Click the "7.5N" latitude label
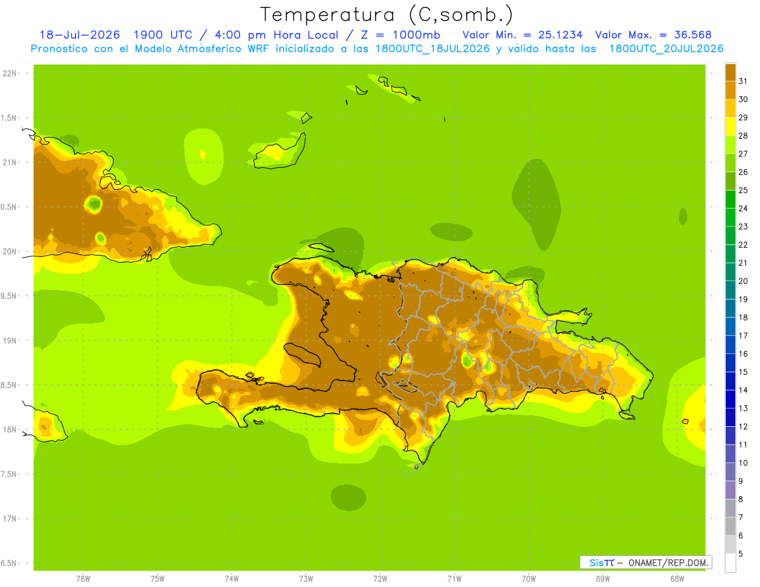The image size is (760, 587). (x=9, y=474)
